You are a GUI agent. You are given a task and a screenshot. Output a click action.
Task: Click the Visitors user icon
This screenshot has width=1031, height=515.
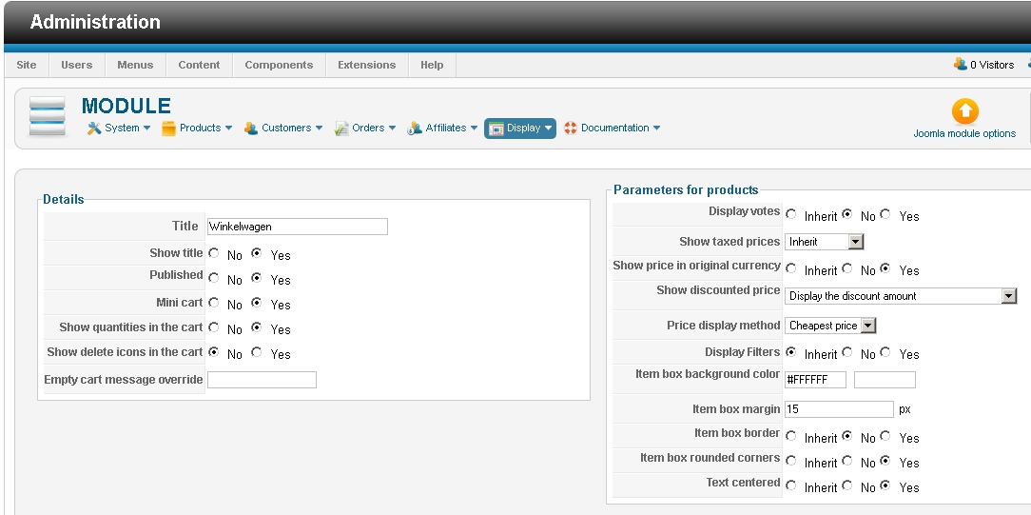coord(961,64)
